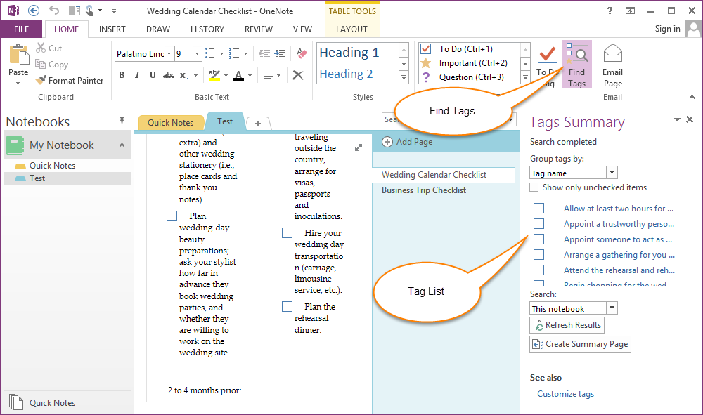Image resolution: width=703 pixels, height=415 pixels.
Task: Switch to the INSERT tab
Action: 112,29
